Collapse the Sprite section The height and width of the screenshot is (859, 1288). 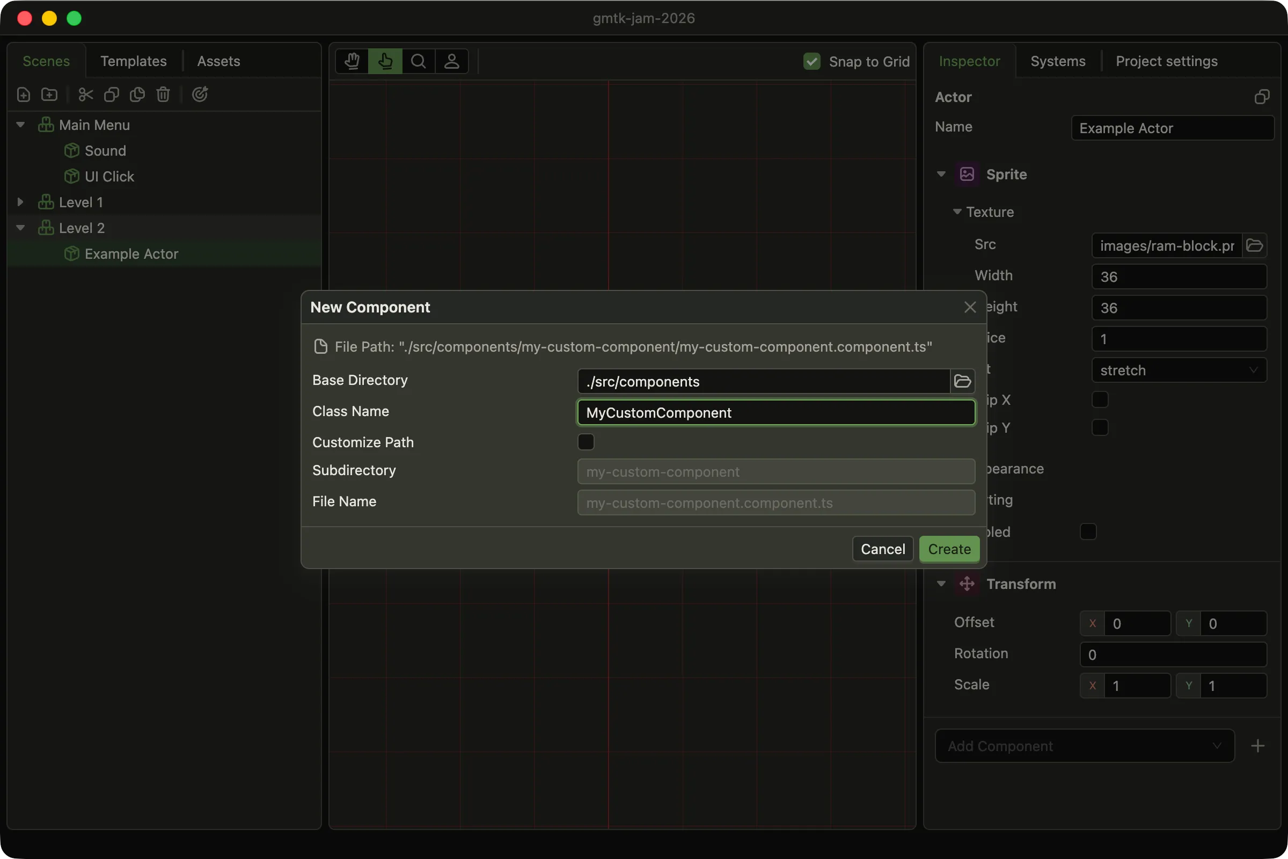click(941, 174)
